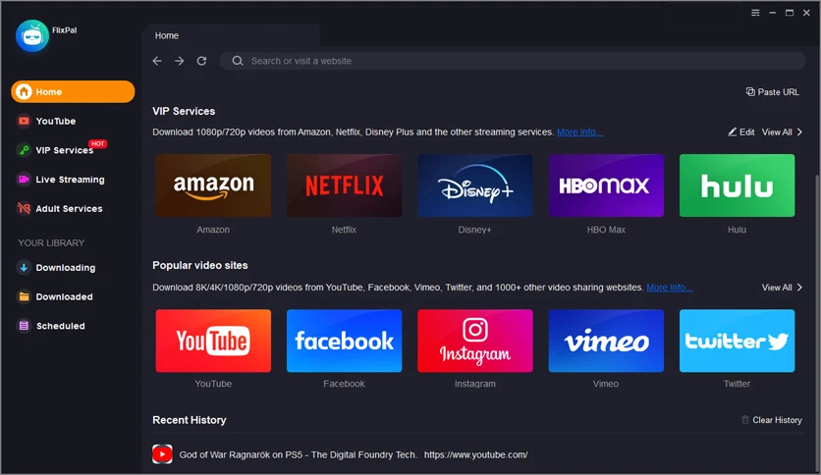The image size is (821, 475).
Task: Click the Search or visit a website field
Action: (x=512, y=61)
